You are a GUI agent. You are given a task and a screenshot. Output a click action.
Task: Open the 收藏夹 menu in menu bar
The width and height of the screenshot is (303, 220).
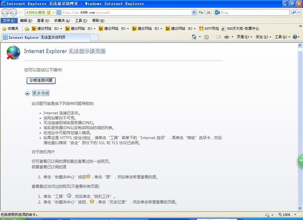coord(62,20)
